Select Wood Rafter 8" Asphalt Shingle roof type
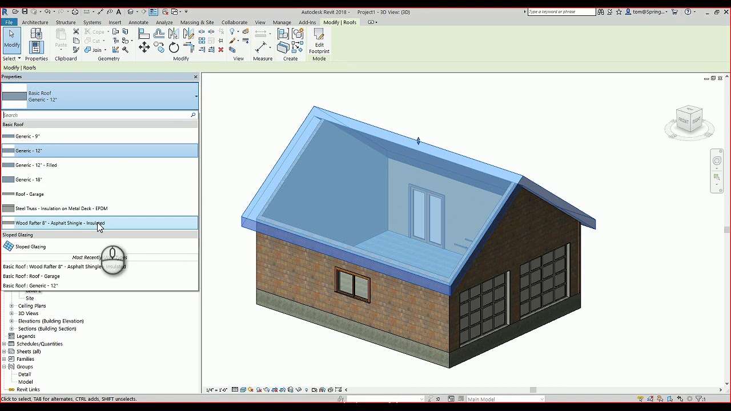The height and width of the screenshot is (411, 731). click(x=100, y=223)
